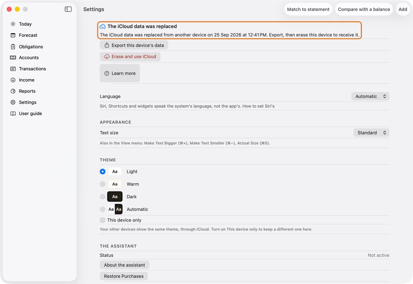Open Today in the sidebar
The image size is (413, 284).
[x=25, y=24]
